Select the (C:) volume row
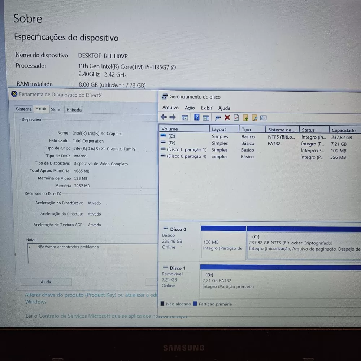The image size is (361, 361). [x=260, y=137]
